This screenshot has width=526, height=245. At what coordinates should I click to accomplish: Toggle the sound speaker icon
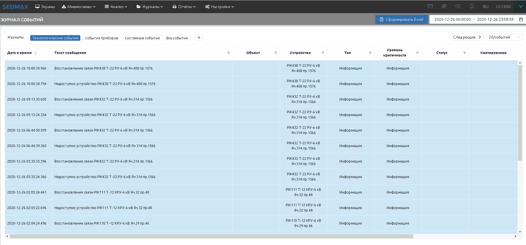click(458, 6)
